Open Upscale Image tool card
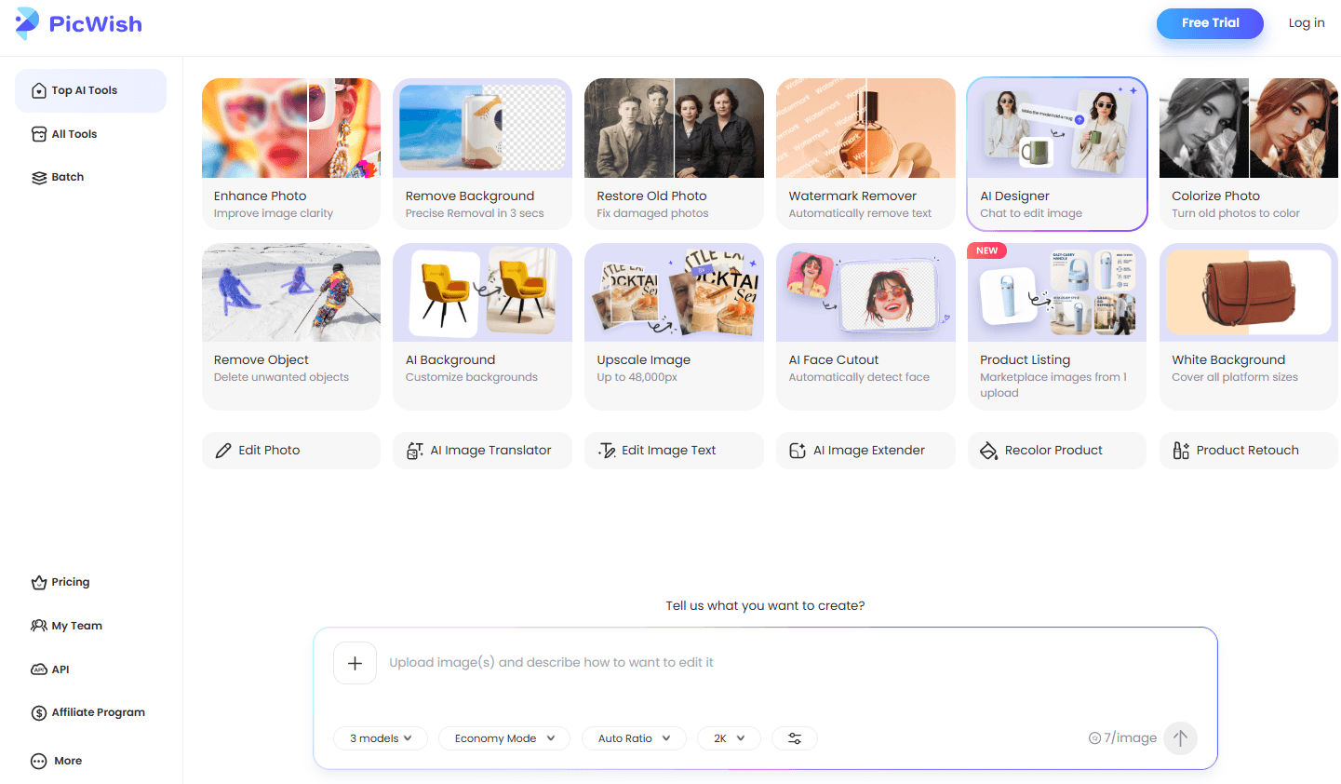This screenshot has height=784, width=1341. click(x=674, y=326)
